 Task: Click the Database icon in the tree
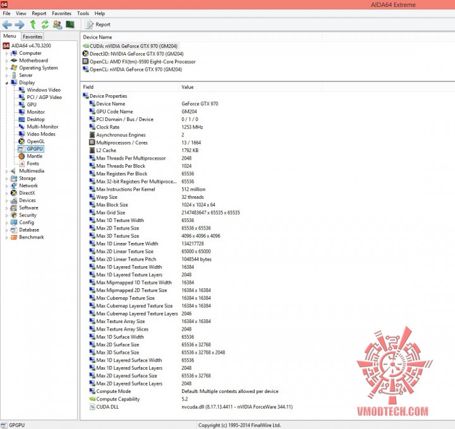point(14,230)
